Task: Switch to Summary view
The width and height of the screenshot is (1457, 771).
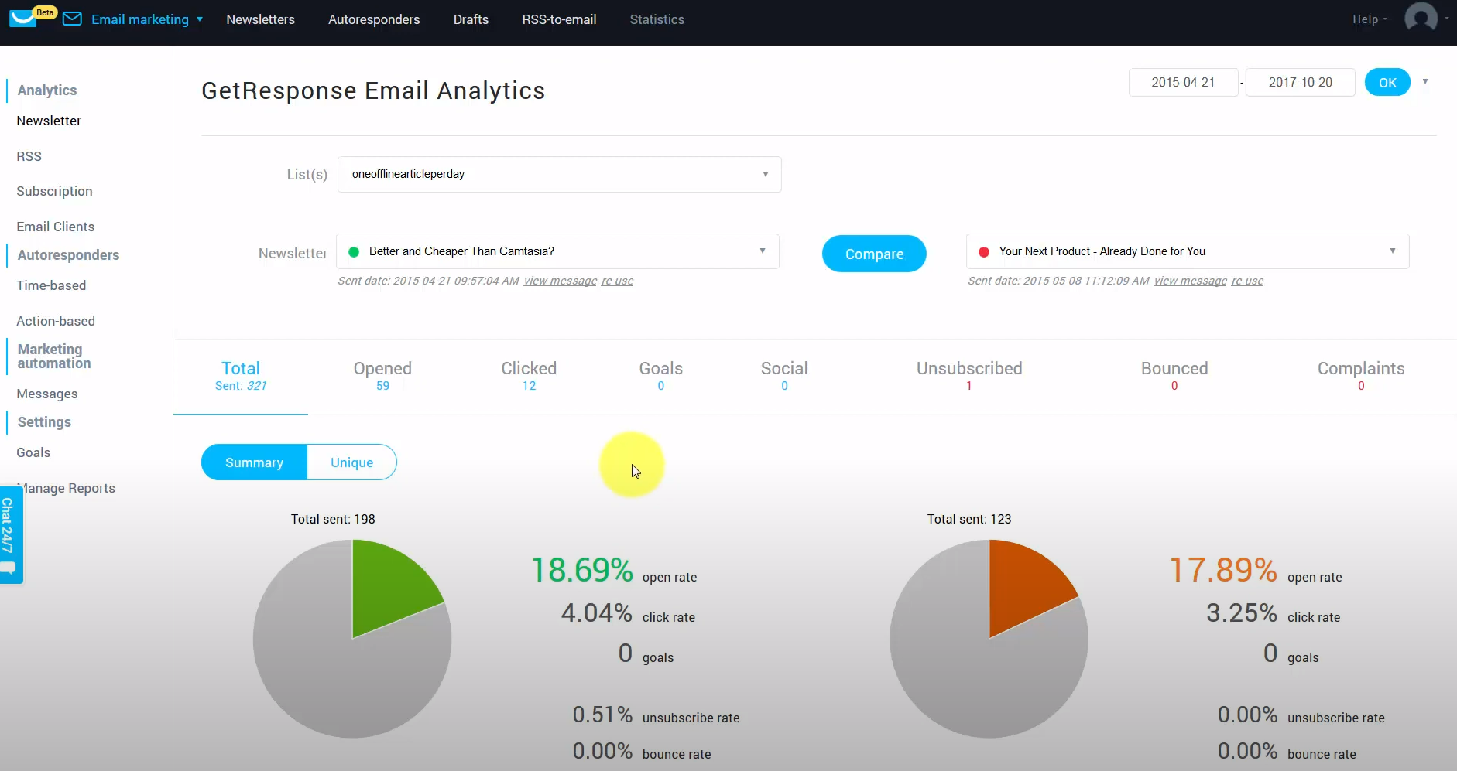Action: pos(254,462)
